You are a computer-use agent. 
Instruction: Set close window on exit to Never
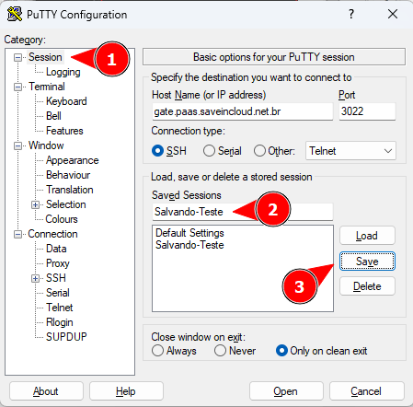pos(220,351)
